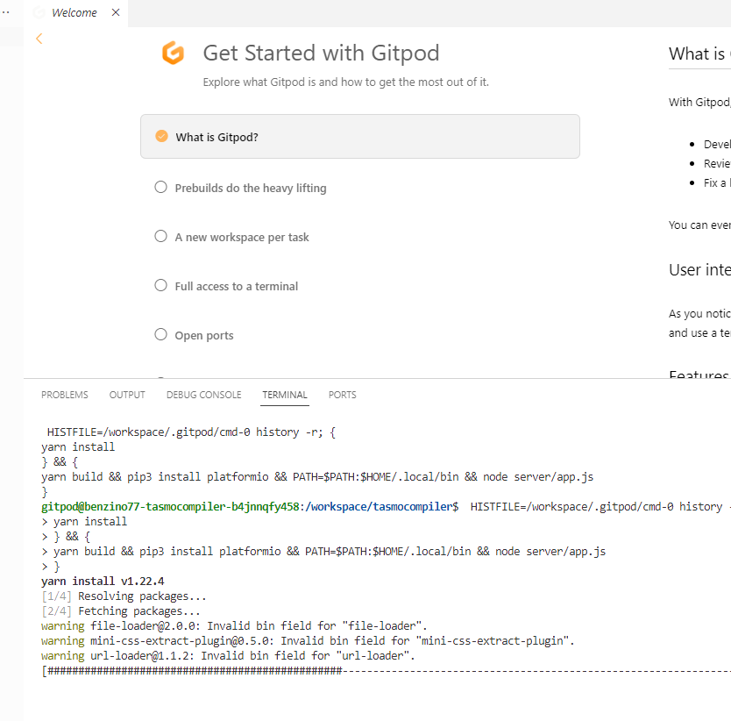Image resolution: width=731 pixels, height=721 pixels.
Task: Click the Gitpod icon on the Welcome tab
Action: pyautogui.click(x=39, y=13)
